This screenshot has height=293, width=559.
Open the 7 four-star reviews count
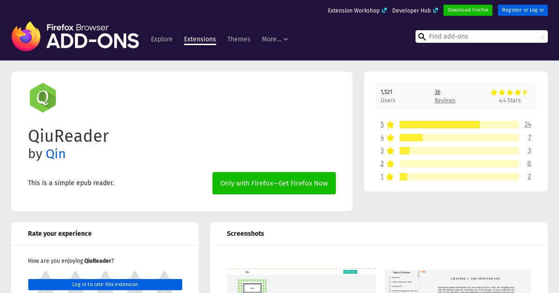point(530,138)
